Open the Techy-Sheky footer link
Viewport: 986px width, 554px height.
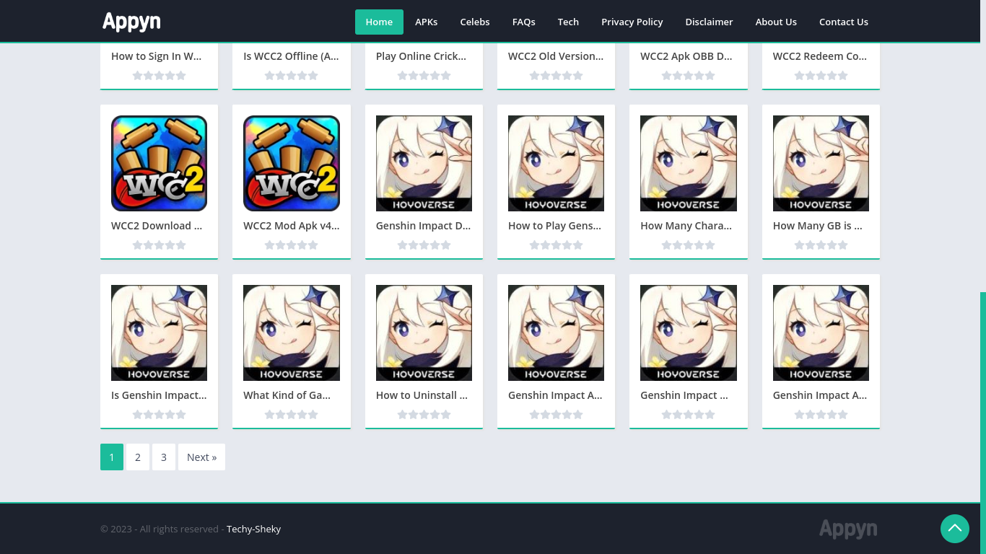(x=253, y=529)
